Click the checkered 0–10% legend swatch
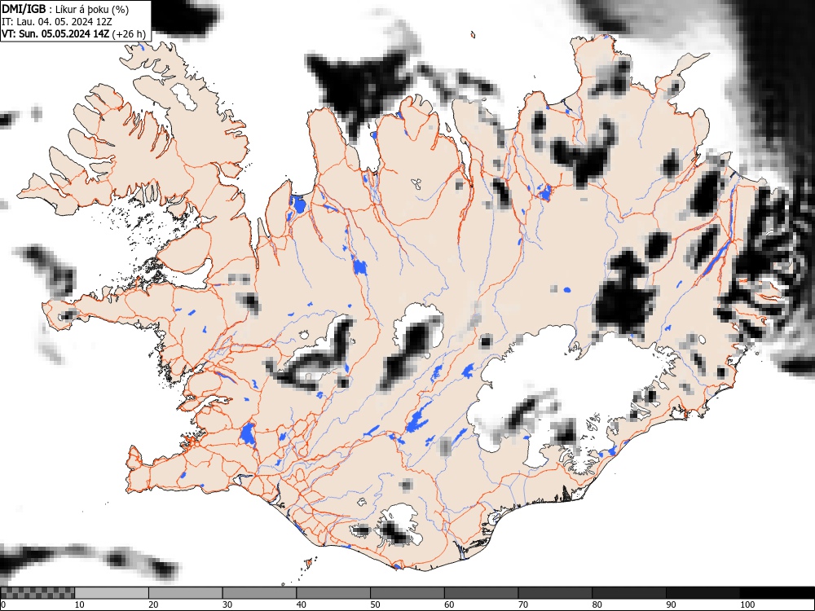 click(x=37, y=593)
